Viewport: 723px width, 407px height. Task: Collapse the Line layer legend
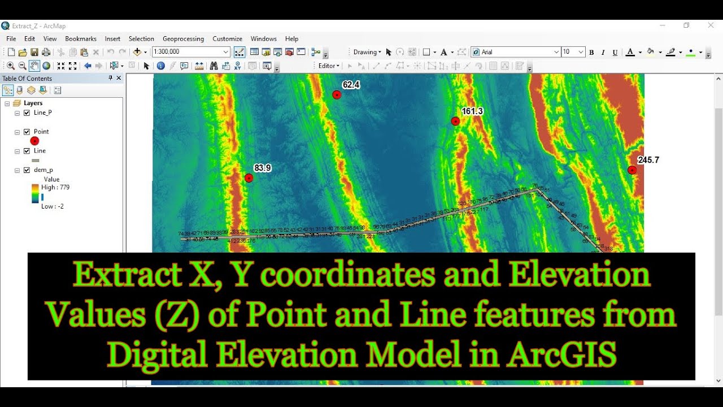[18, 151]
